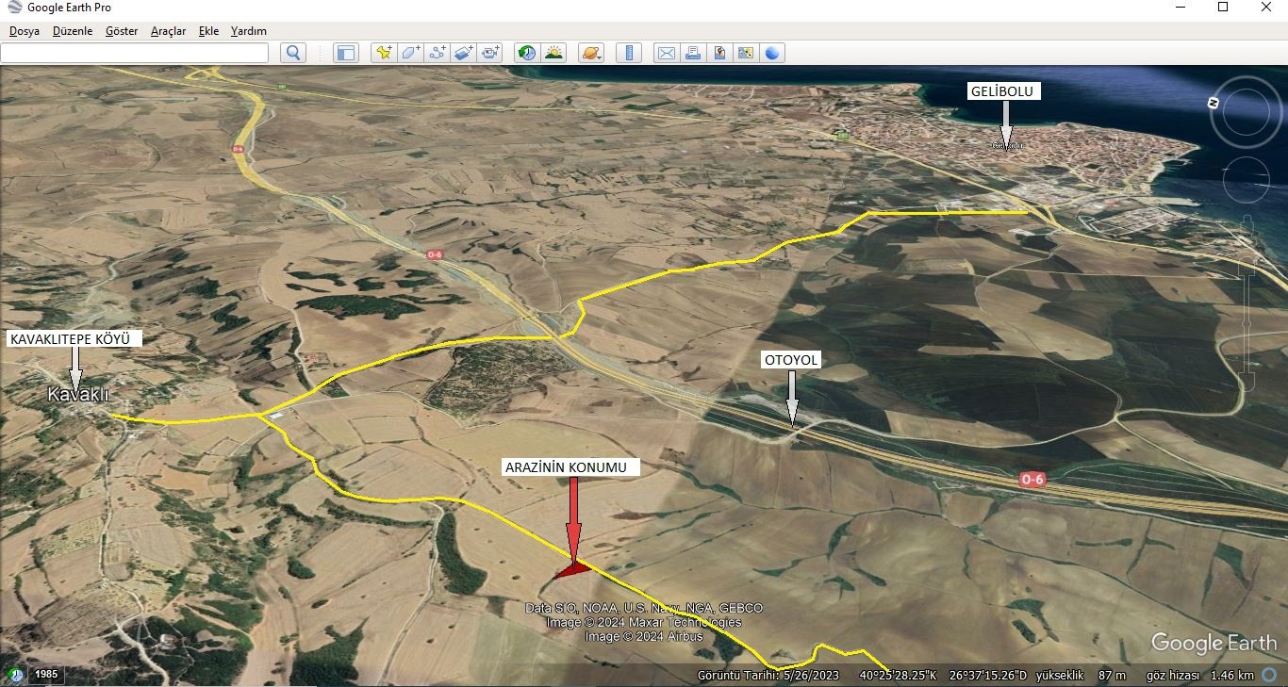
Task: Click the Record a Tour icon
Action: coord(490,53)
